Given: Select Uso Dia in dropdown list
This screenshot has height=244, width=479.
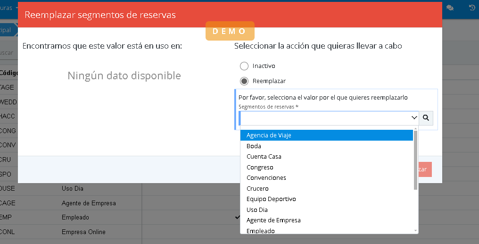Looking at the screenshot, I should click(x=257, y=210).
